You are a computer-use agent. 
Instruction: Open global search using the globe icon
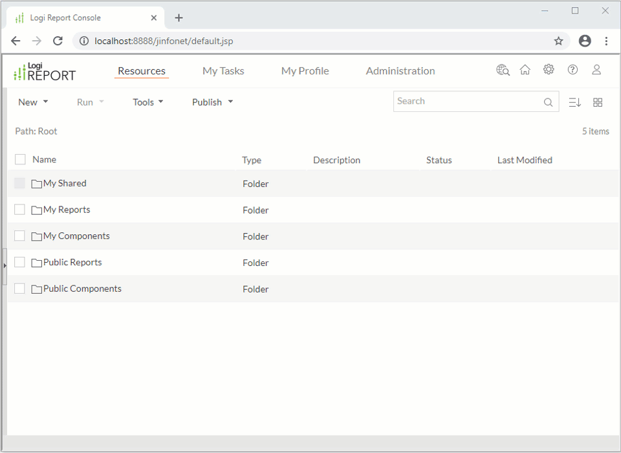pyautogui.click(x=503, y=69)
